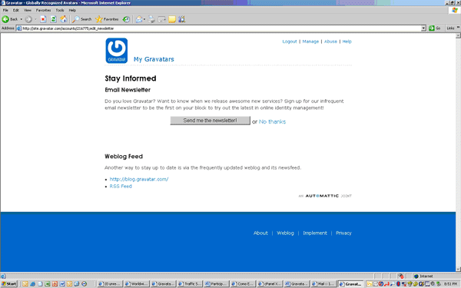Click the Logout link

pos(290,41)
